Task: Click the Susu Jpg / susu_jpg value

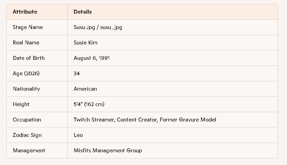Action: (x=98, y=27)
